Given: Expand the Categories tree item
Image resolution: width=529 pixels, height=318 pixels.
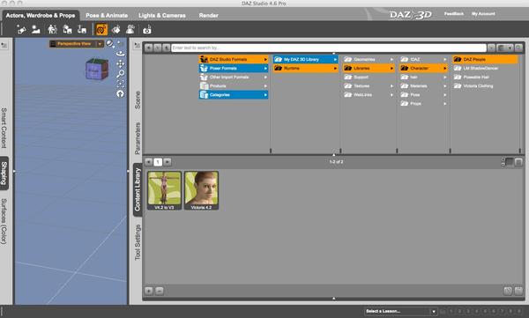Looking at the screenshot, I should coord(234,95).
